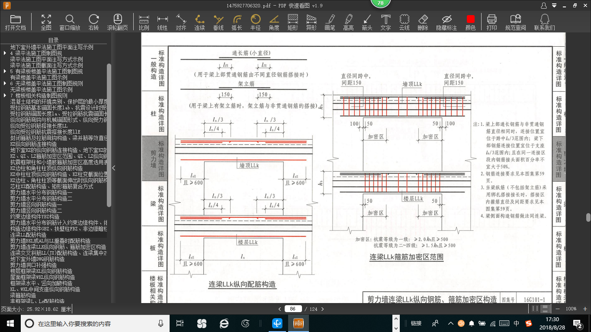The width and height of the screenshot is (591, 332).
Task: Open bookmark 纵向受拉钢筋搭接长度LL
Action: [x=39, y=126]
